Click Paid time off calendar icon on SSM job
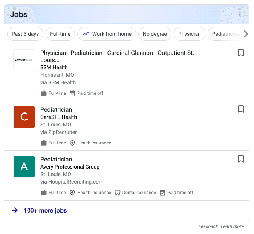The height and width of the screenshot is (234, 254). point(72,93)
